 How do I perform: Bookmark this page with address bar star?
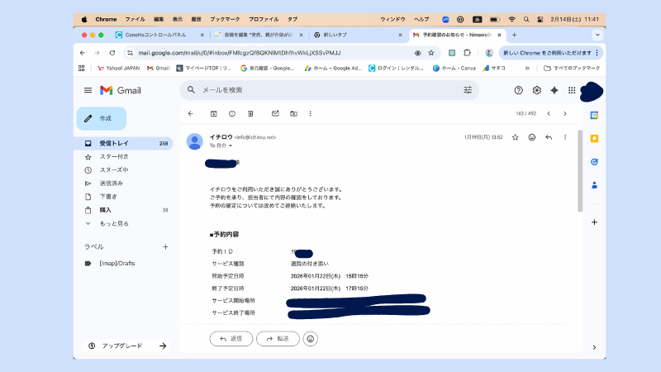[x=432, y=52]
